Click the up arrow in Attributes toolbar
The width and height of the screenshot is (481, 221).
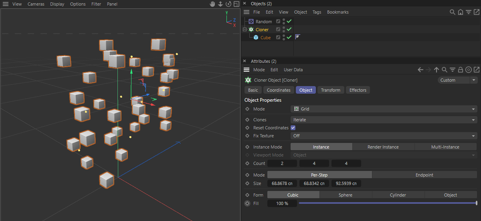(437, 70)
